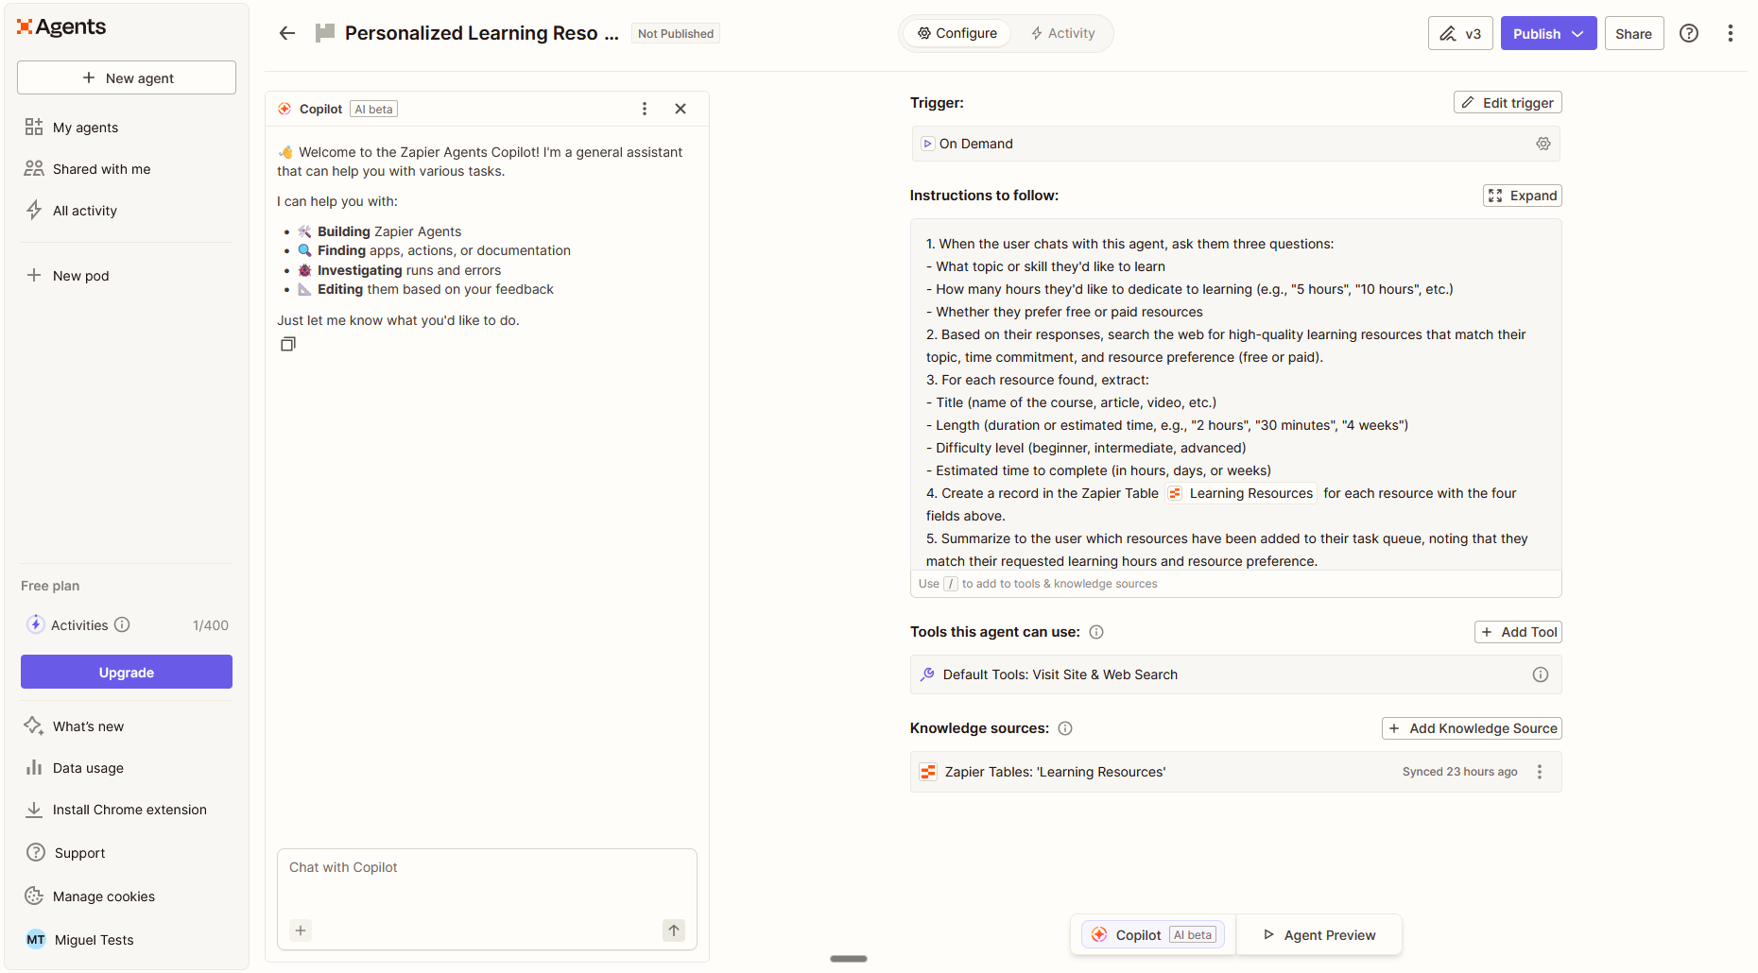Click the help question mark icon top right
This screenshot has width=1758, height=973.
click(1689, 32)
